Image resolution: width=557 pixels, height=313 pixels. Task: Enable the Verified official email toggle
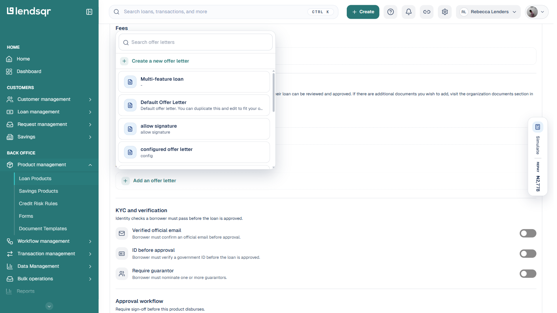point(528,233)
